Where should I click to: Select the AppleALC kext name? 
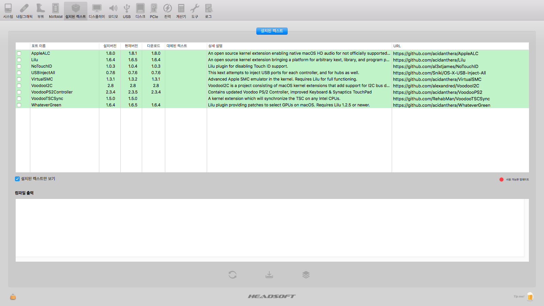tap(40, 53)
